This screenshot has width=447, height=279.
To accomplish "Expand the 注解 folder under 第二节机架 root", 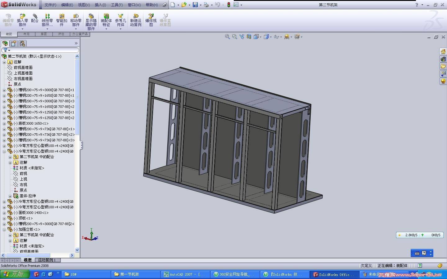I will (x=4, y=62).
